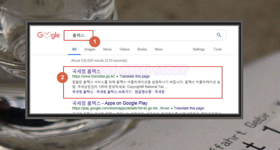280x150 pixels.
Task: Open the 국세청 홈택스 sitelink
Action: tap(83, 92)
